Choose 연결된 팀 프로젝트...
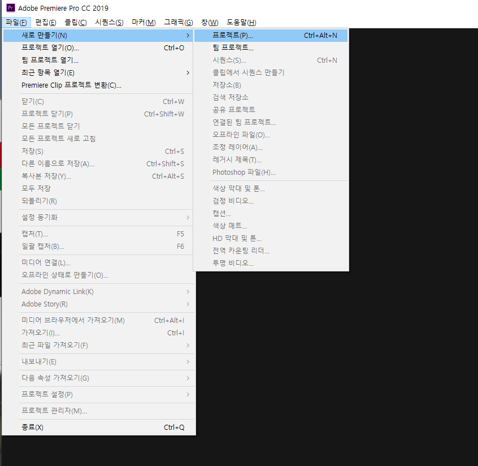This screenshot has width=478, height=466. pos(271,122)
